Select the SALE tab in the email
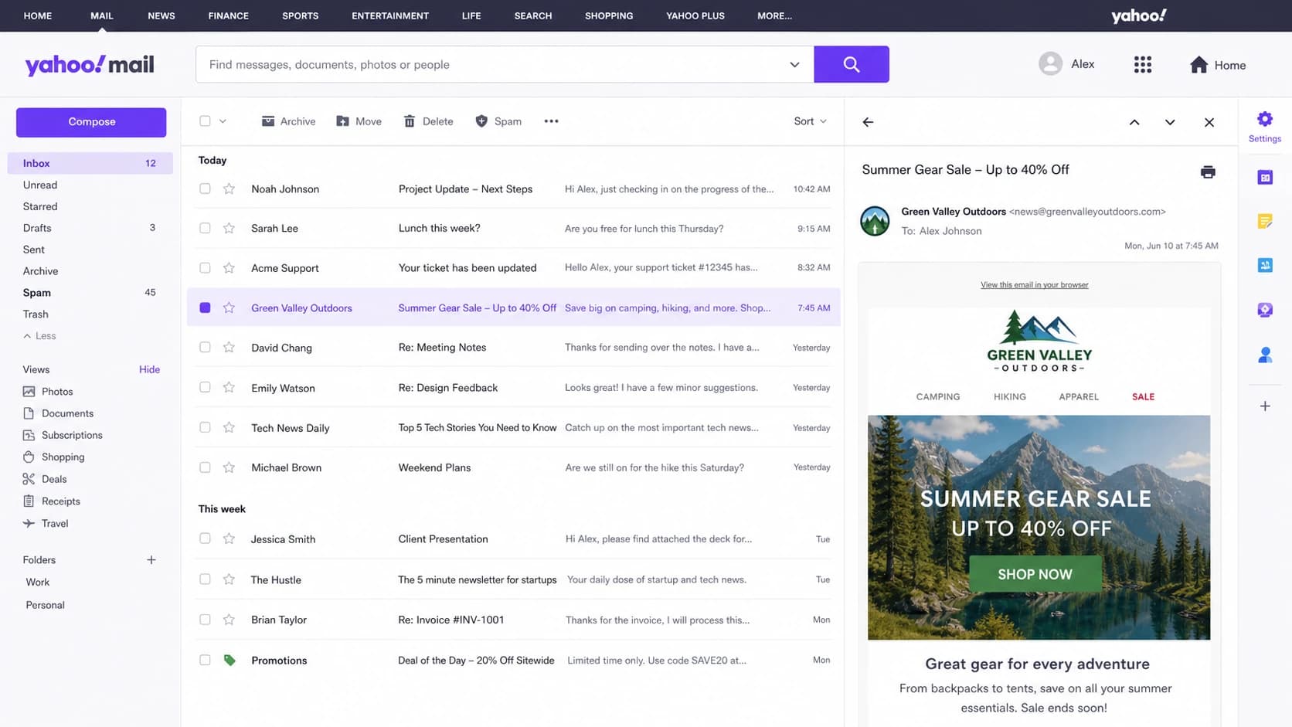The width and height of the screenshot is (1292, 727). pos(1143,397)
